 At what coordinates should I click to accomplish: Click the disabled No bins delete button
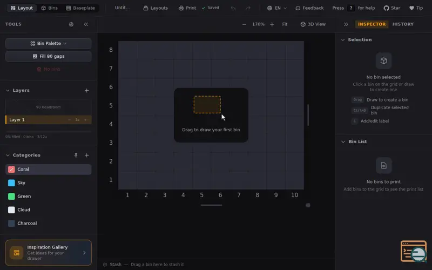pyautogui.click(x=49, y=69)
